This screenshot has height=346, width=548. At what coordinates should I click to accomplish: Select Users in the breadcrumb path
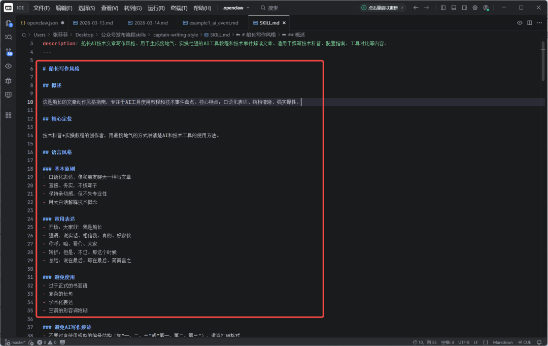pos(40,35)
